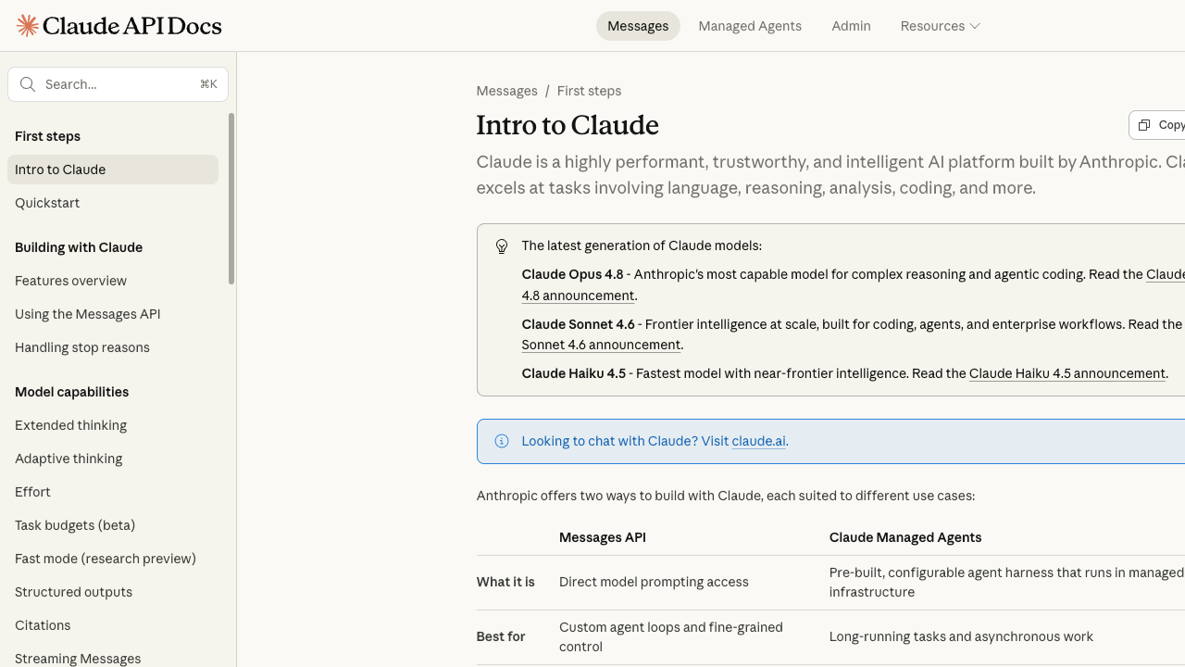Open the Messages tab

click(638, 26)
